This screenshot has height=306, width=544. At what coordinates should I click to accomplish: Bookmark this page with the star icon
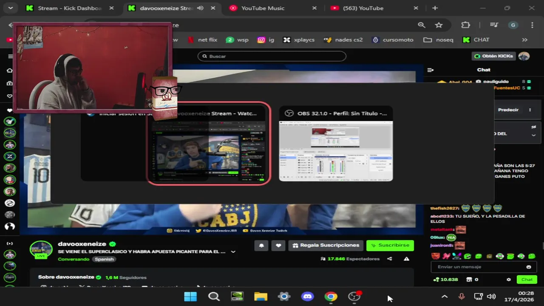point(439,25)
